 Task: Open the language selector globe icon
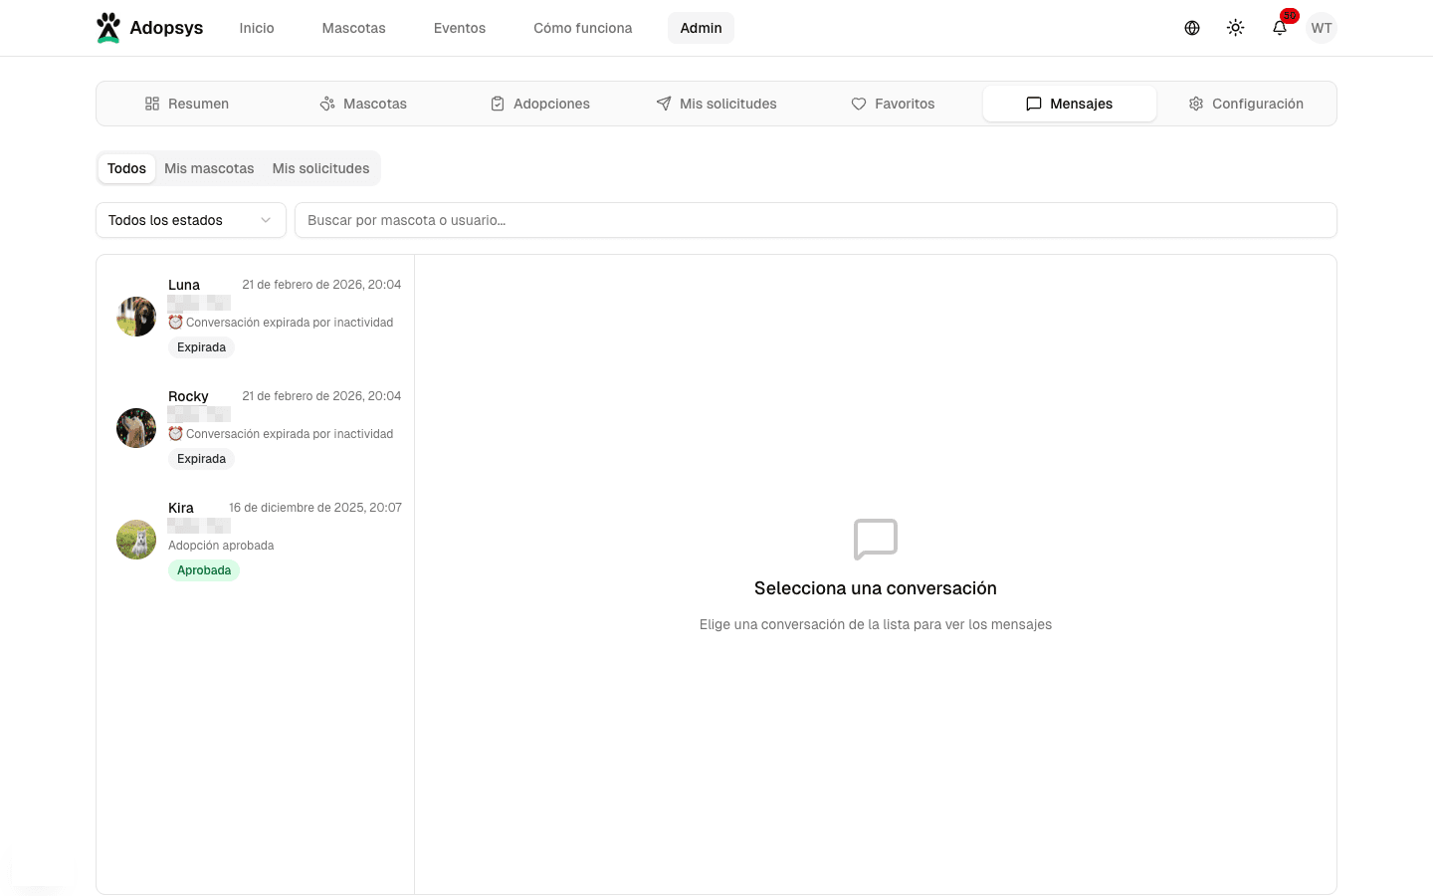(x=1191, y=28)
